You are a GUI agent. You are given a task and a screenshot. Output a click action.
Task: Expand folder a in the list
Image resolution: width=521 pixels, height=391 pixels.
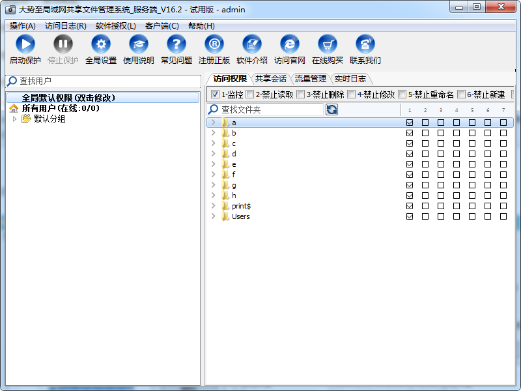pyautogui.click(x=213, y=123)
